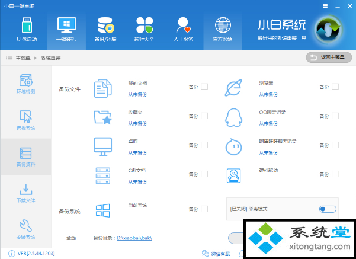Click 从未备份 link under 收藏夹

pos(137,124)
